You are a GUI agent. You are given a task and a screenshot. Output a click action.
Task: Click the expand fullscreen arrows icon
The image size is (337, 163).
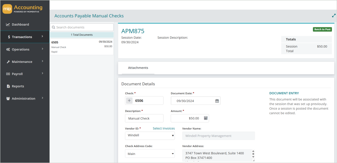[x=333, y=16]
